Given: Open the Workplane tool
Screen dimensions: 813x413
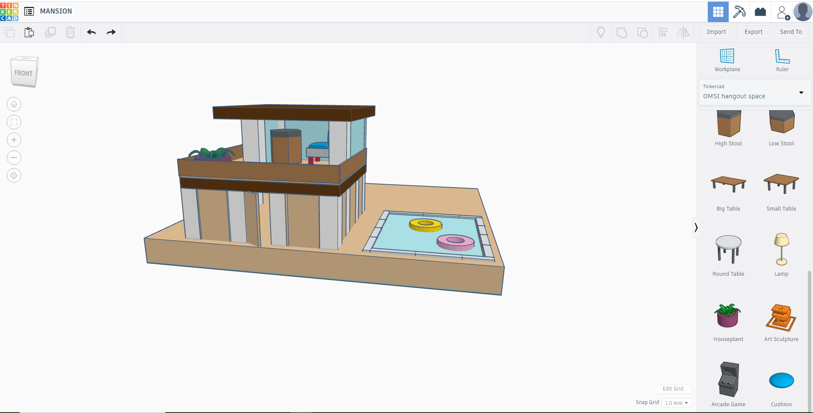Looking at the screenshot, I should pyautogui.click(x=726, y=59).
